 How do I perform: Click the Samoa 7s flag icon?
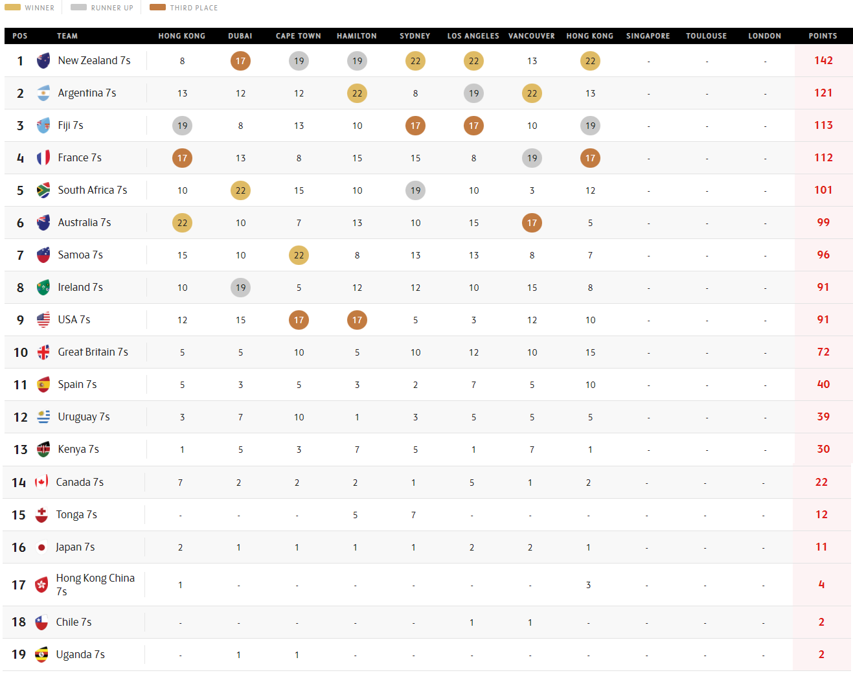click(43, 255)
